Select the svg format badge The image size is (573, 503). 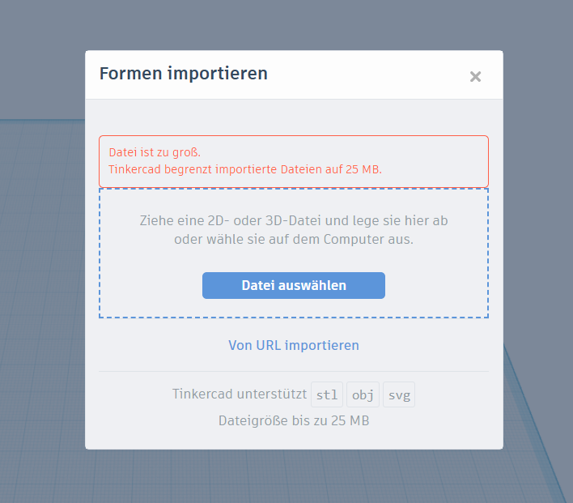[x=399, y=394]
